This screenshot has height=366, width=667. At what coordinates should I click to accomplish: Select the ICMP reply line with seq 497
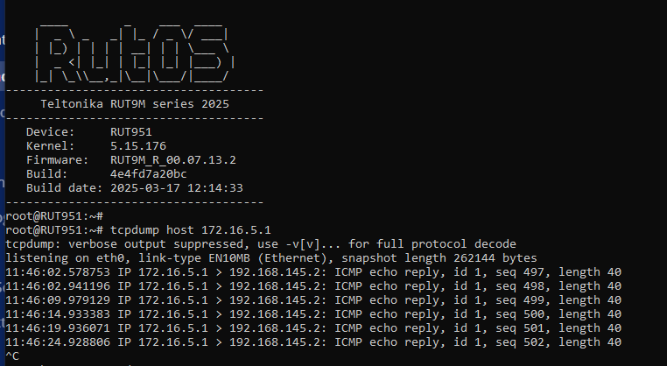tap(313, 272)
